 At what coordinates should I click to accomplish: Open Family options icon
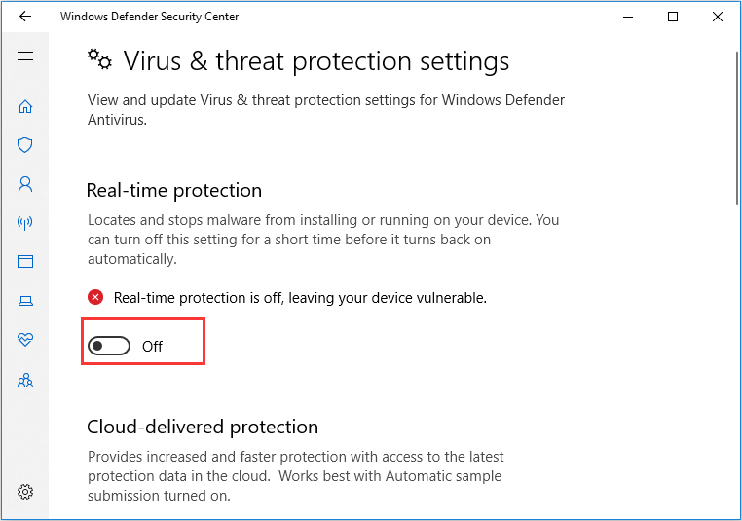[25, 379]
